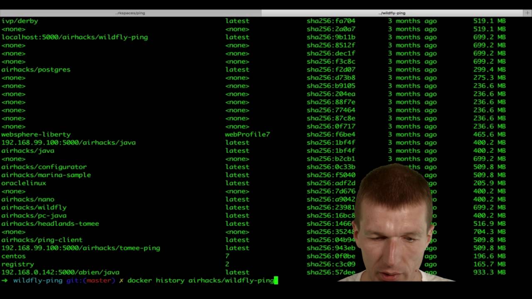Select the airhacks/postgres repository name
This screenshot has width=532, height=299.
(36, 69)
